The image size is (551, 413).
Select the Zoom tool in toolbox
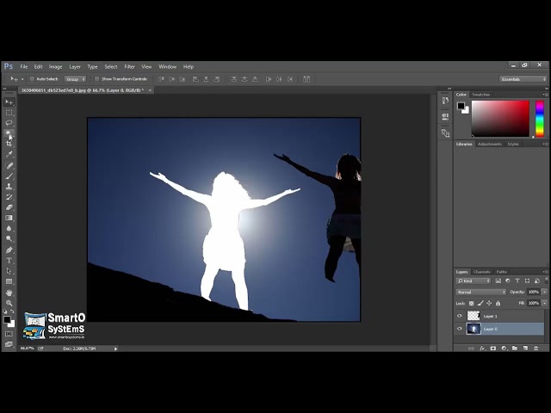pos(9,303)
